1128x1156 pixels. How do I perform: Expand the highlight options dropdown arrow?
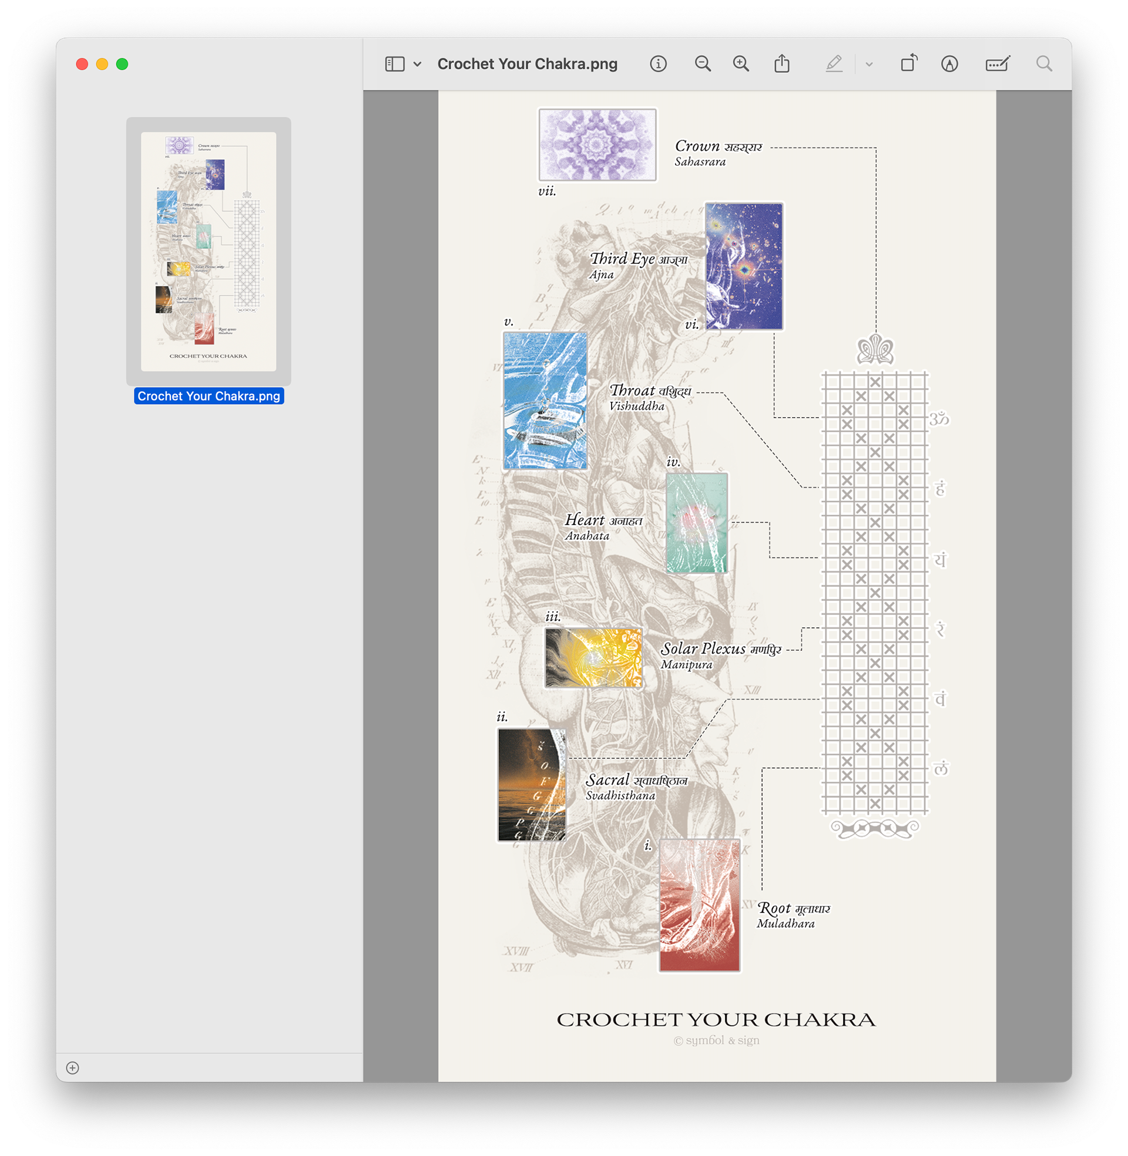868,64
